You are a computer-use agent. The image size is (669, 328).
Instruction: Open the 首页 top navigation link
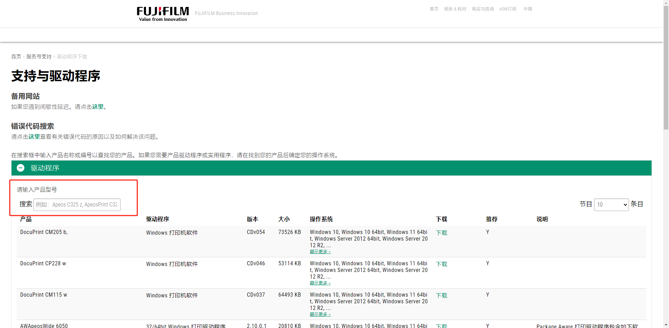click(434, 9)
